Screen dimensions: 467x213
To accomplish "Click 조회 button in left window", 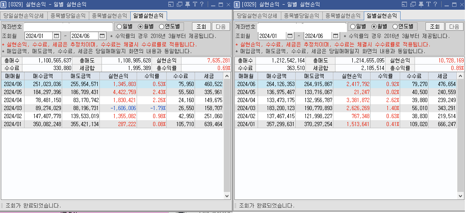I will tap(201, 27).
